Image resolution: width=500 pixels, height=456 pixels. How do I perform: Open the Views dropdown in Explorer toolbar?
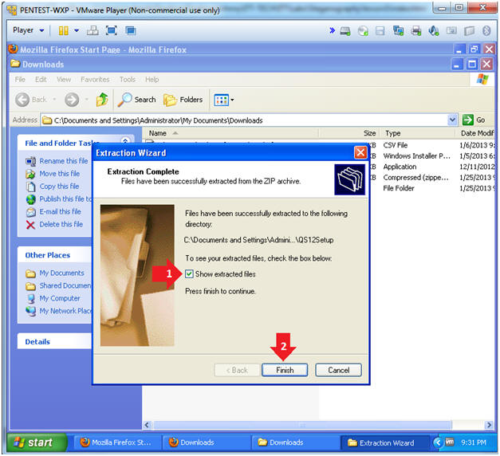224,100
